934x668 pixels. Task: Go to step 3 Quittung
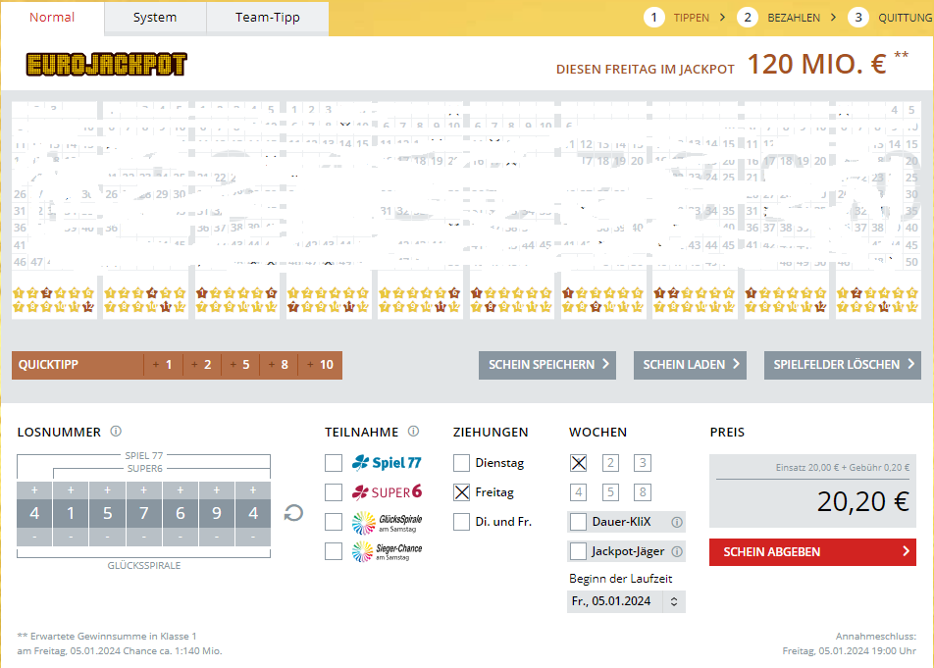891,18
